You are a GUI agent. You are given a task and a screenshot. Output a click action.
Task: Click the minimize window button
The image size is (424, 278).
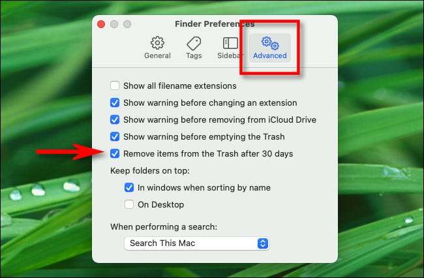tap(114, 24)
